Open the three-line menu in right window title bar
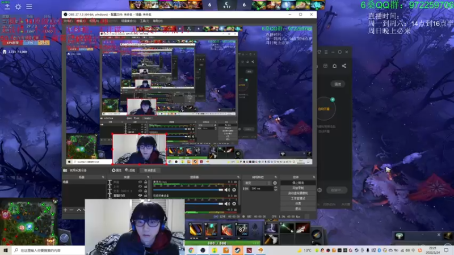The height and width of the screenshot is (255, 454). pyautogui.click(x=326, y=52)
